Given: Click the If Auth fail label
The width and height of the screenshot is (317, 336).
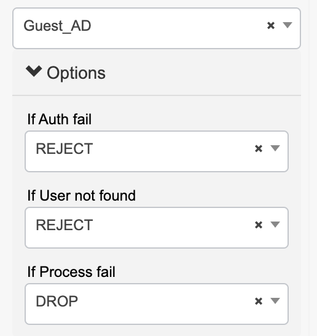Looking at the screenshot, I should [x=60, y=119].
